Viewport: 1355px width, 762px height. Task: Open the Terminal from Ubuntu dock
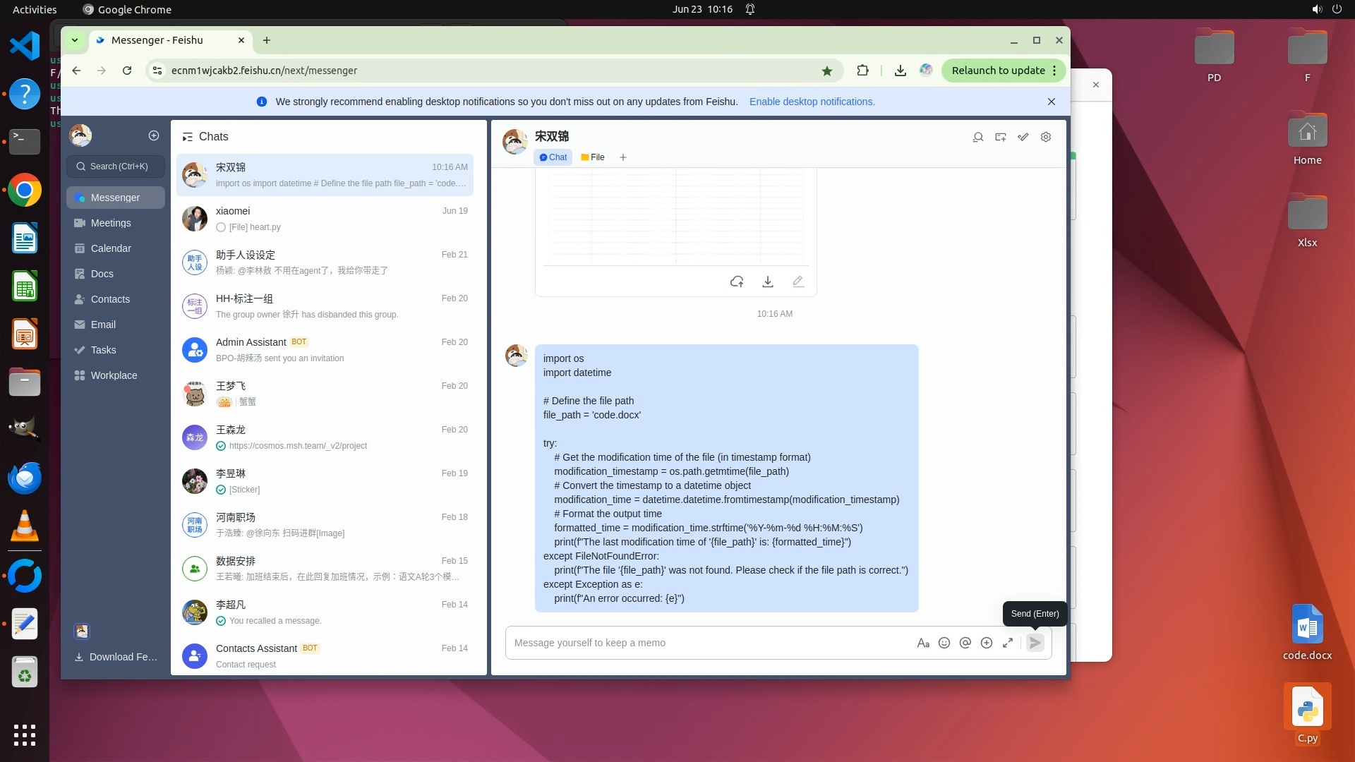tap(25, 142)
